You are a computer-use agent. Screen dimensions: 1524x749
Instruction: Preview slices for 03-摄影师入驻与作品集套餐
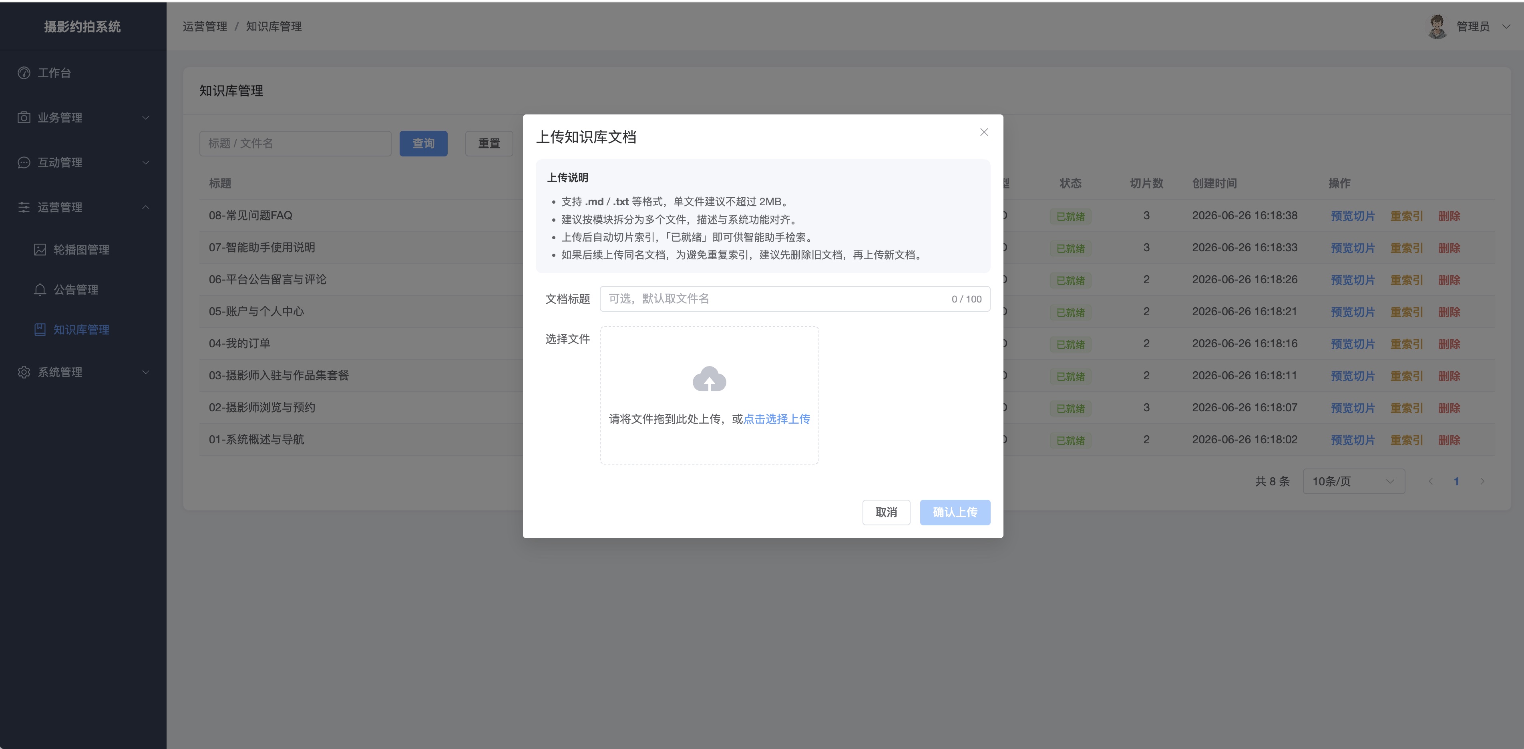(1353, 376)
